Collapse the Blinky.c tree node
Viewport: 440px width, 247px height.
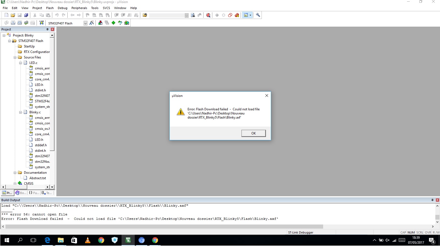21,112
